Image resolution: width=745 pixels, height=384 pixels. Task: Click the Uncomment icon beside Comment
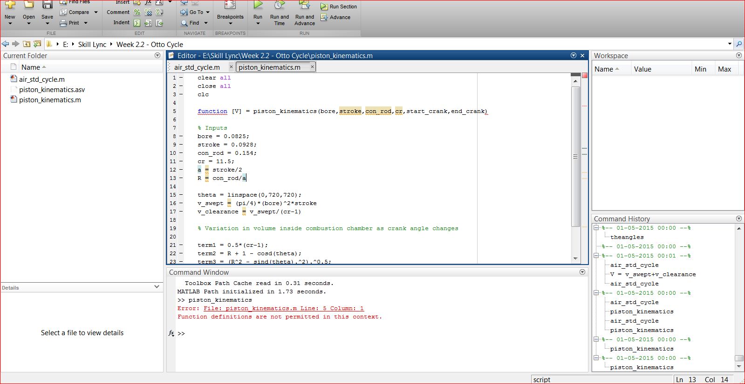[148, 13]
